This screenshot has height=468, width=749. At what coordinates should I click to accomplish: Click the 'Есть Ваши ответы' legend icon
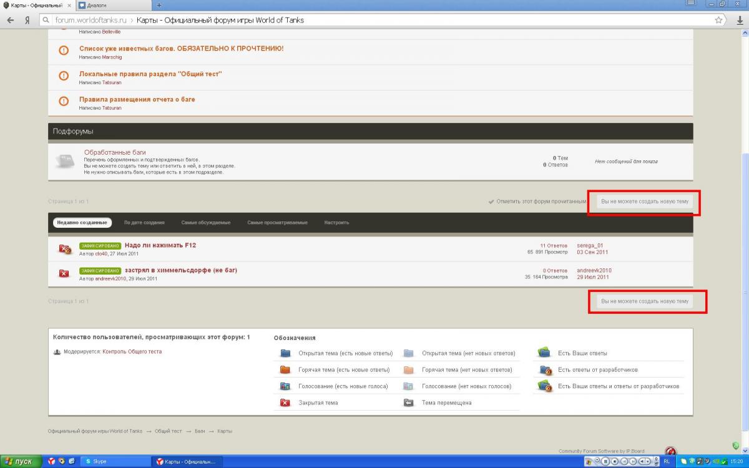(x=544, y=353)
